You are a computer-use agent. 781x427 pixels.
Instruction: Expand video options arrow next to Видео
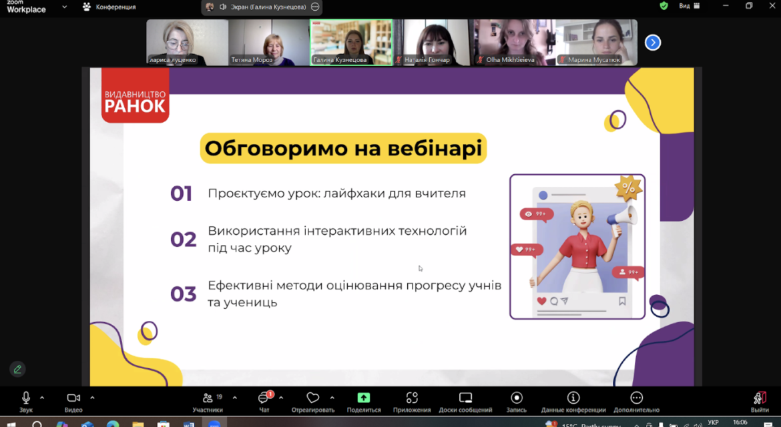tap(92, 398)
